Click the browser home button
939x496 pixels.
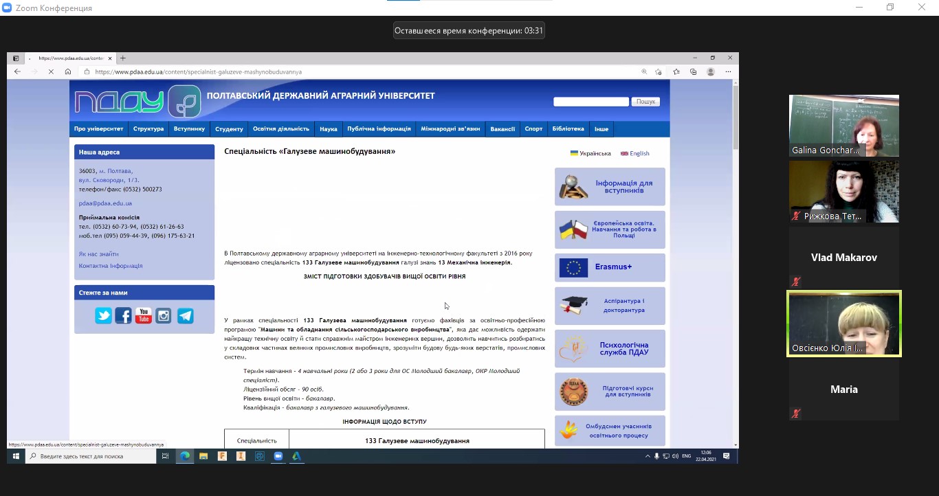(67, 71)
